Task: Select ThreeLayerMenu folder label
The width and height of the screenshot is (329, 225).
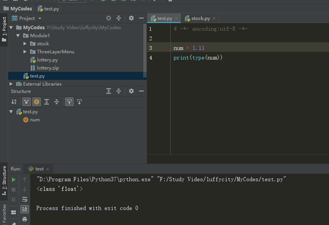Action: (x=55, y=52)
